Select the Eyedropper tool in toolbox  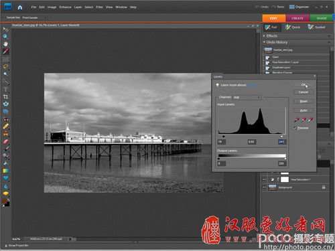[5, 52]
